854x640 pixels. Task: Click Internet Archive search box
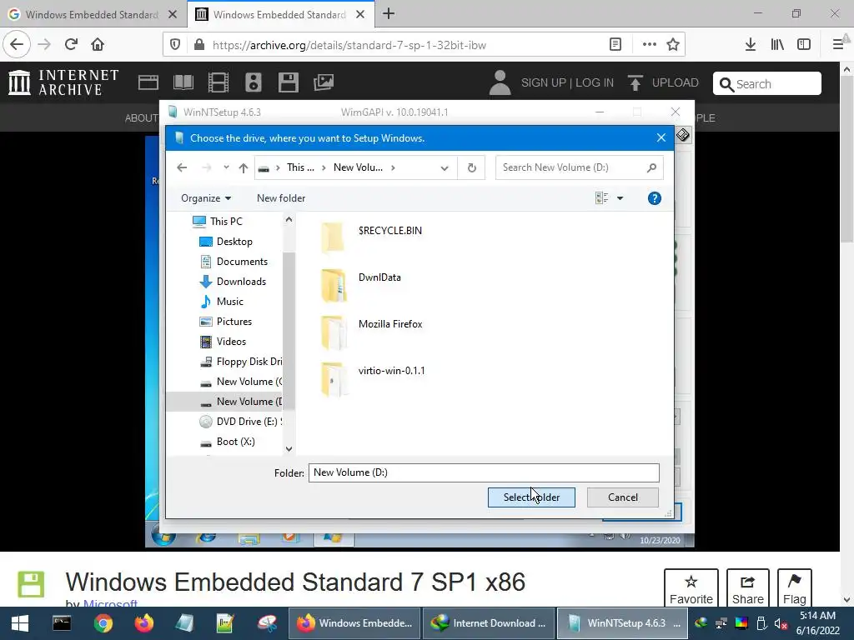(x=767, y=84)
